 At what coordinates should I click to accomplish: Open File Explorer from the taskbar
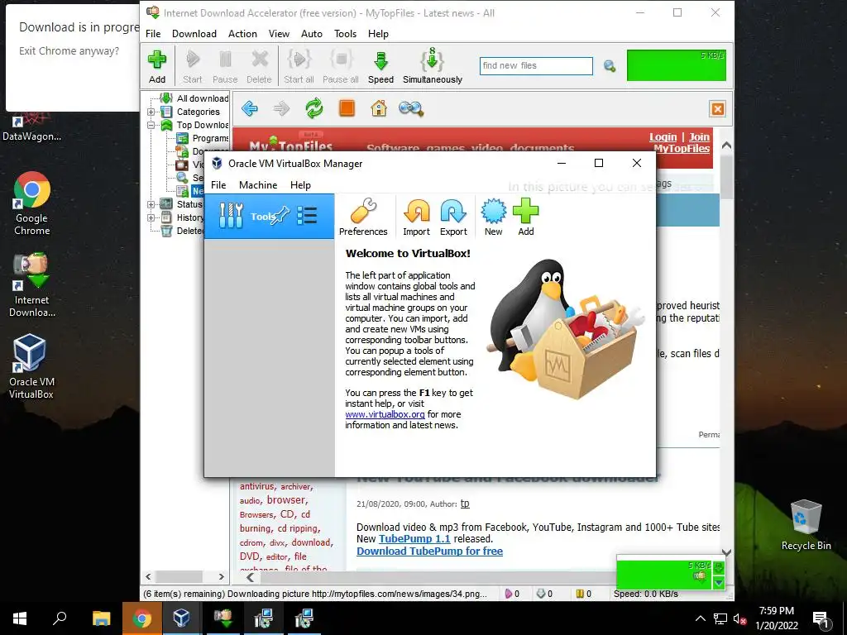point(101,618)
